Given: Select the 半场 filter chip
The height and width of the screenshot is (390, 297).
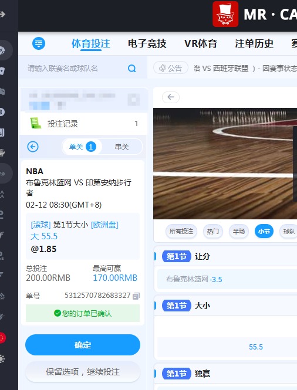Looking at the screenshot, I should 239,231.
